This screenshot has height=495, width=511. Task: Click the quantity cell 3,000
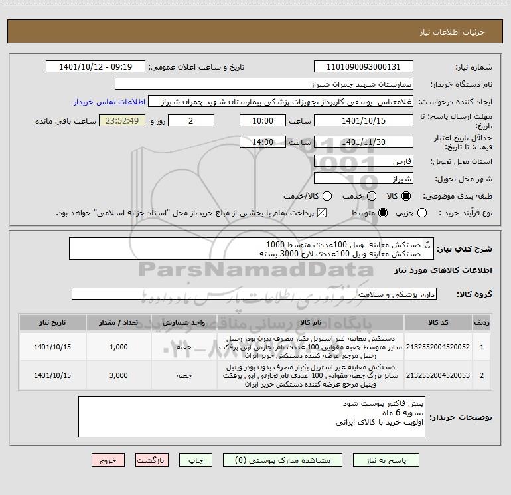tap(119, 375)
